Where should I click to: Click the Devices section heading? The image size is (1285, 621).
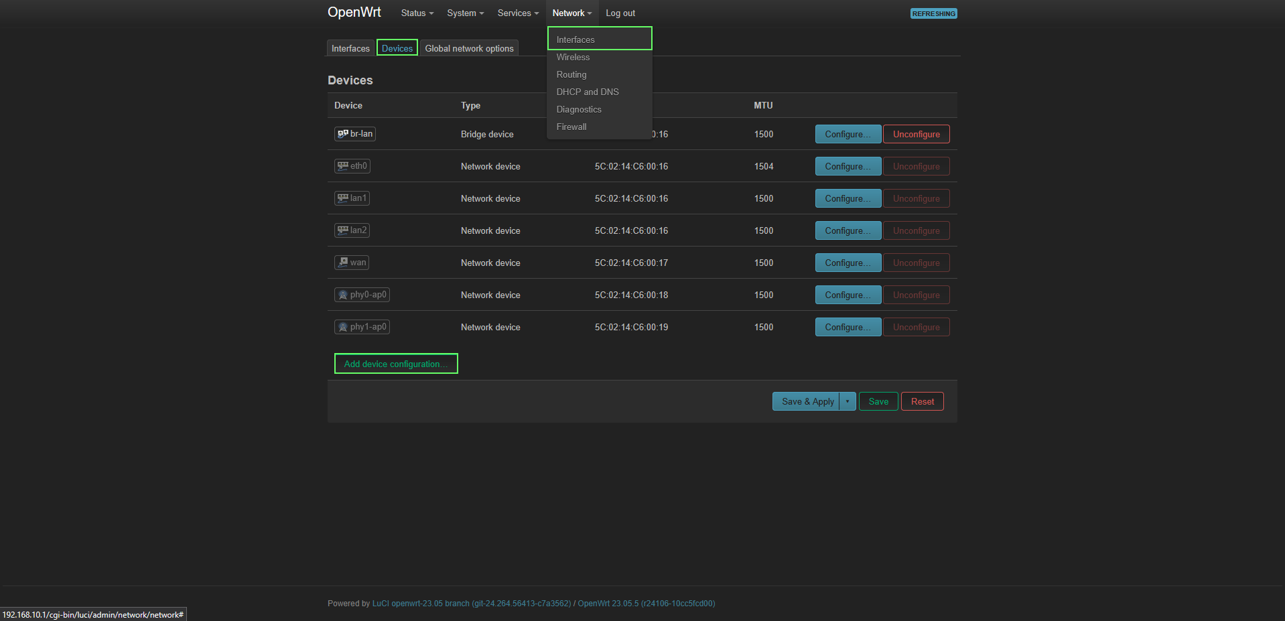click(x=350, y=80)
